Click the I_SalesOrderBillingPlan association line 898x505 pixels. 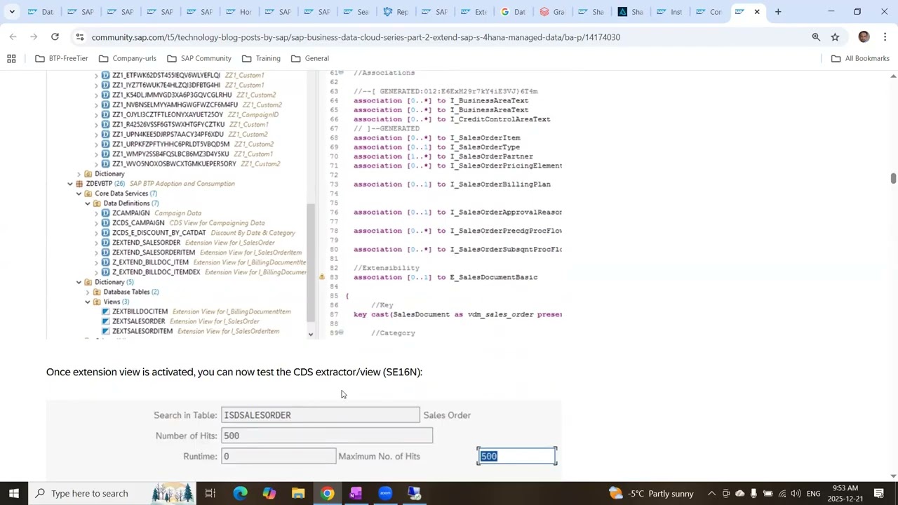[452, 184]
